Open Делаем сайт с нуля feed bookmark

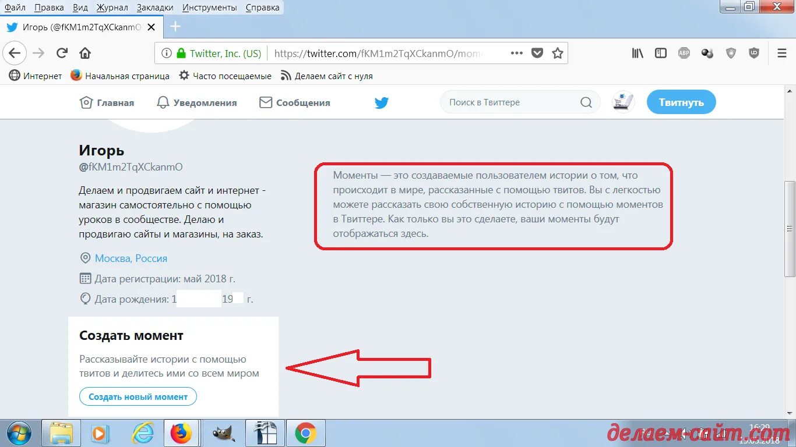pyautogui.click(x=327, y=76)
